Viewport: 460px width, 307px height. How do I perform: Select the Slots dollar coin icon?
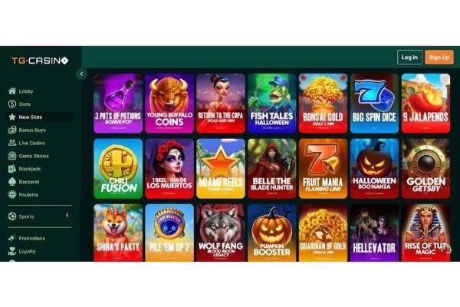[x=12, y=104]
